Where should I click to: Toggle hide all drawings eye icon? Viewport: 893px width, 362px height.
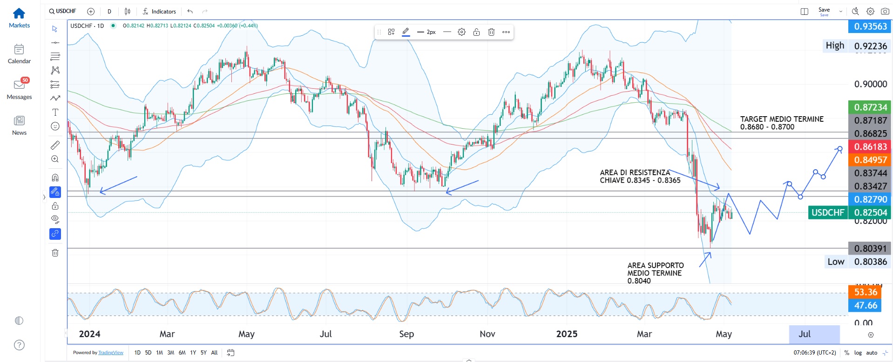(55, 219)
